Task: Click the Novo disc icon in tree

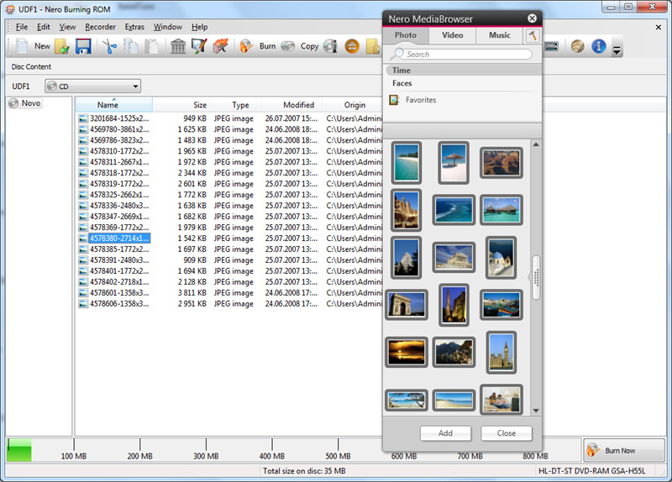Action: [13, 103]
